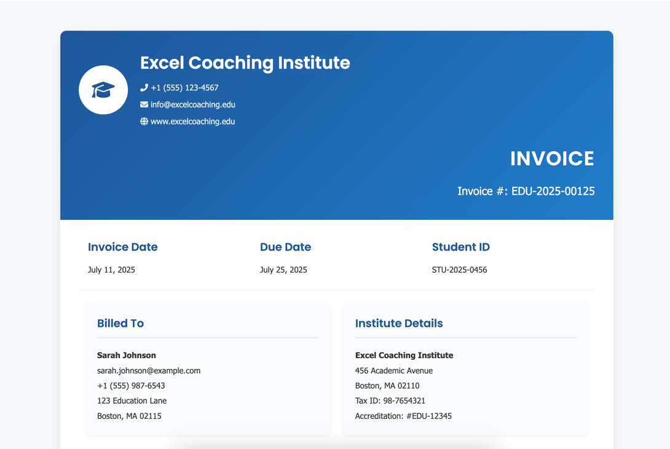This screenshot has height=449, width=670.
Task: Select invoice number EDU-2025-00125
Action: (553, 191)
